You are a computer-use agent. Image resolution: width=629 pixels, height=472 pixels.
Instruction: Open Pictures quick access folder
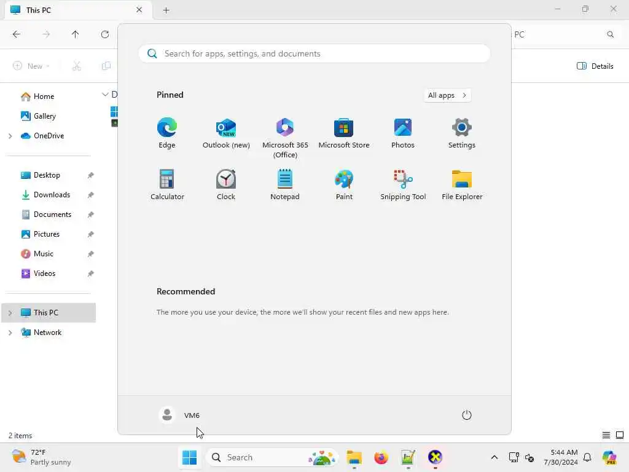(x=47, y=234)
